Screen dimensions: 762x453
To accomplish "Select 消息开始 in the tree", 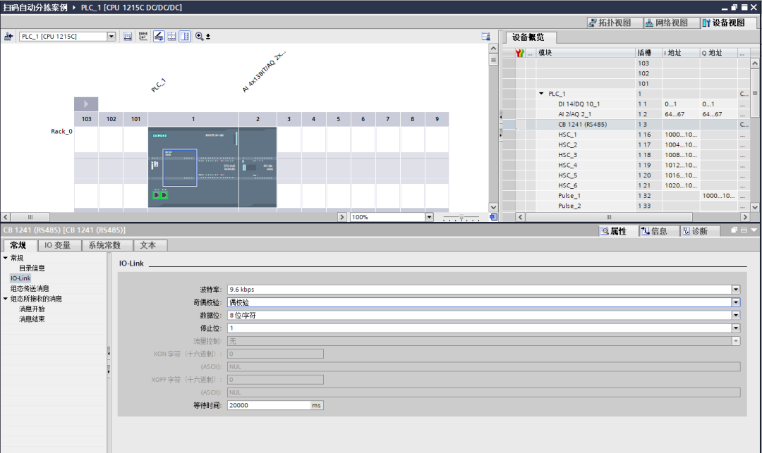I will [x=32, y=309].
